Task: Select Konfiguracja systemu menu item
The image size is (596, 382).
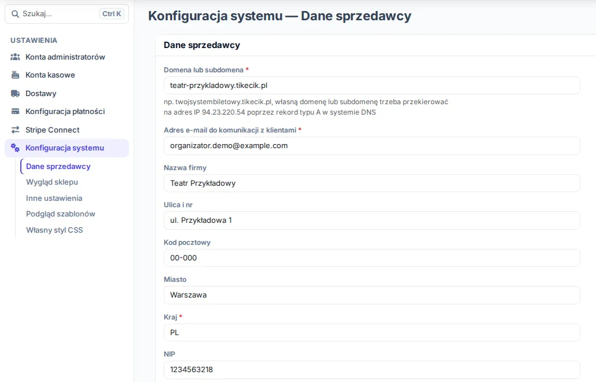Action: point(67,148)
